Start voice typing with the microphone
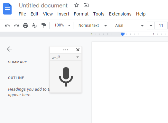The height and width of the screenshot is (123, 168). click(66, 77)
